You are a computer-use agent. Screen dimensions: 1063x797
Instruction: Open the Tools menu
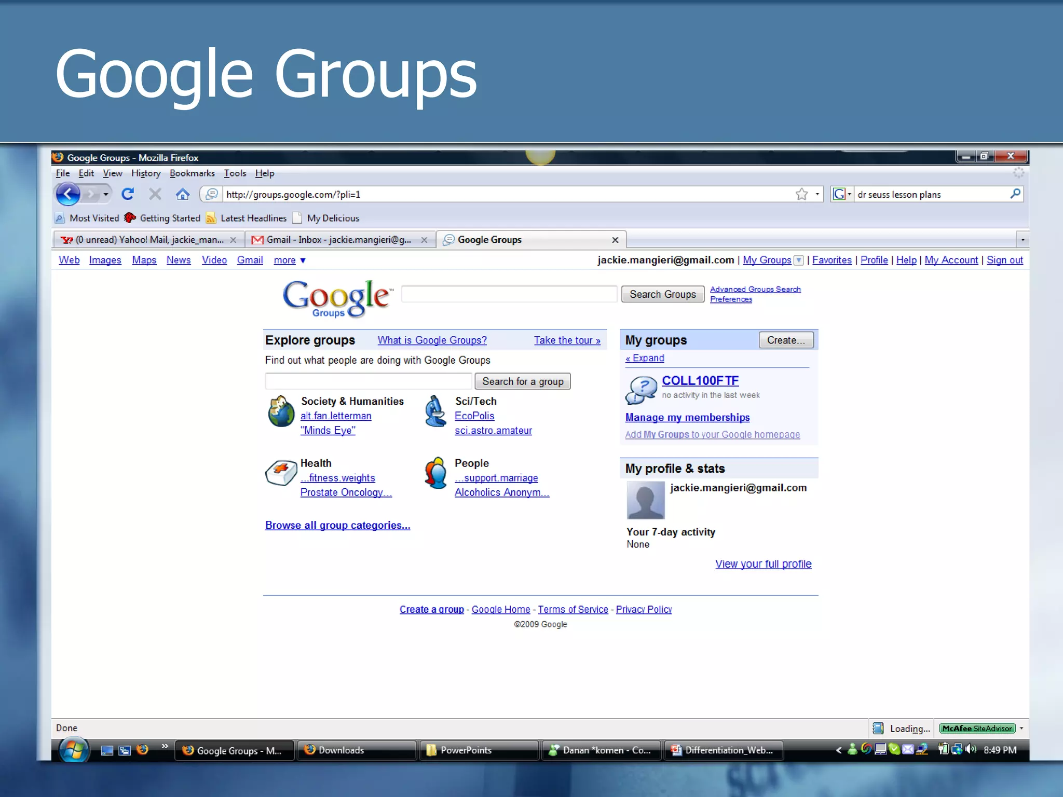pyautogui.click(x=235, y=173)
